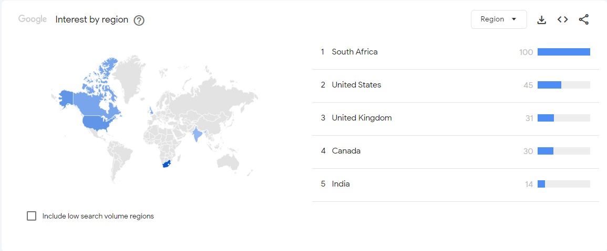This screenshot has height=251, width=607.
Task: Download the region data as CSV
Action: 542,20
